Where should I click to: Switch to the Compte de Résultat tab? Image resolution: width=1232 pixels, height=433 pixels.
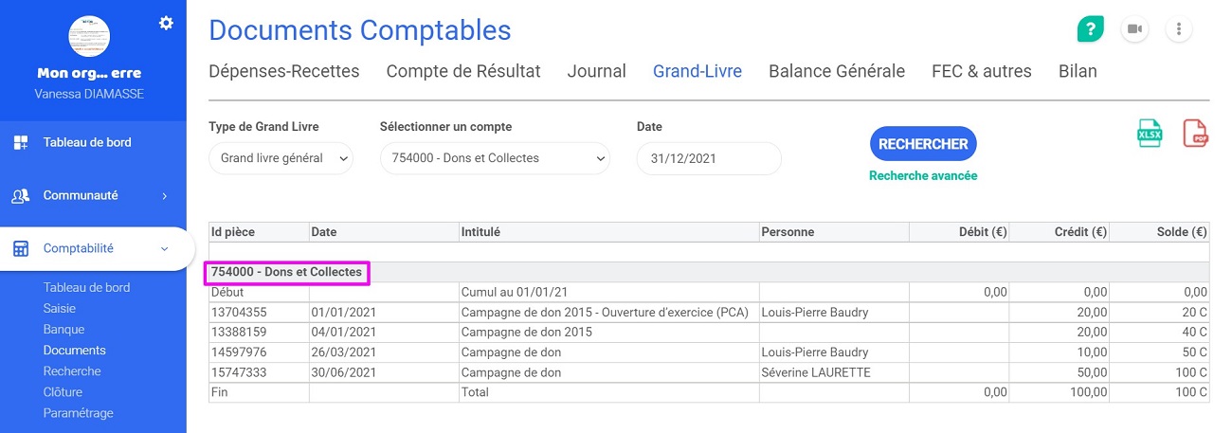pyautogui.click(x=463, y=71)
